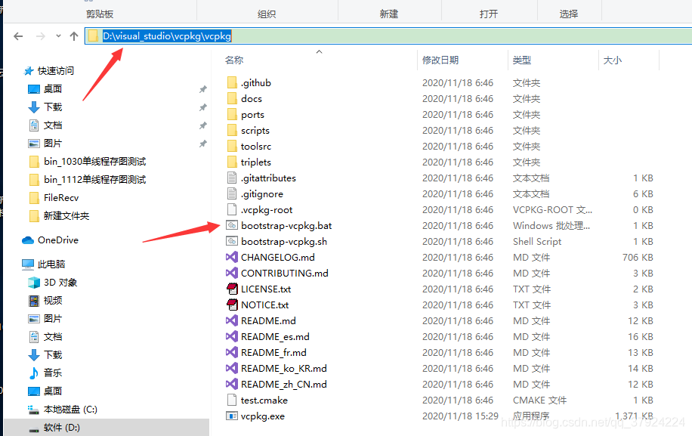Unpin 桌面 via its pin icon
The height and width of the screenshot is (436, 692).
pyautogui.click(x=203, y=89)
